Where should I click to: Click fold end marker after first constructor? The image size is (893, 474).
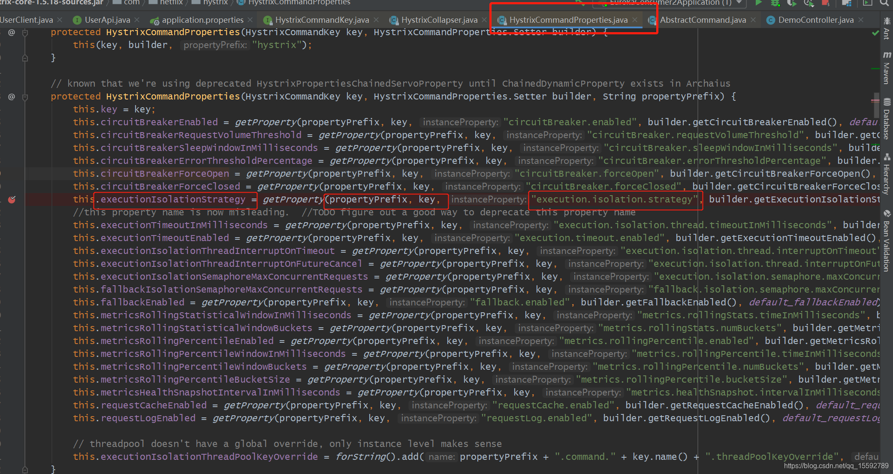[x=25, y=58]
